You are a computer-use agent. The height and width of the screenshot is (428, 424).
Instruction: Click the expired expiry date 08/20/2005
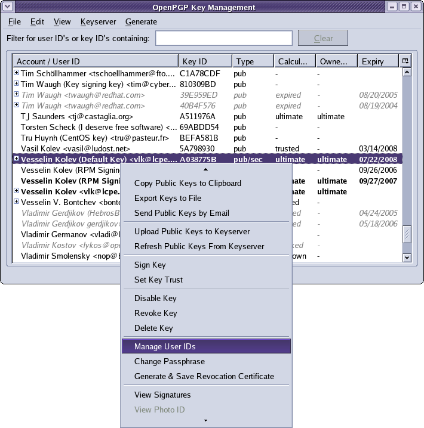(378, 95)
